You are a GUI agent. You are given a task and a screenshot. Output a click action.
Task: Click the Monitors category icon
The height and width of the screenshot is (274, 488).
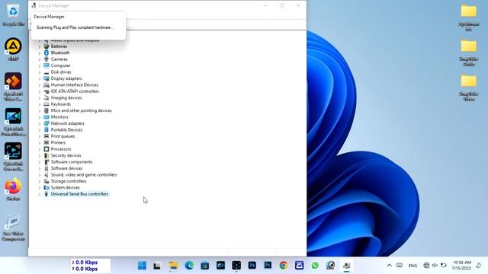[x=47, y=116]
